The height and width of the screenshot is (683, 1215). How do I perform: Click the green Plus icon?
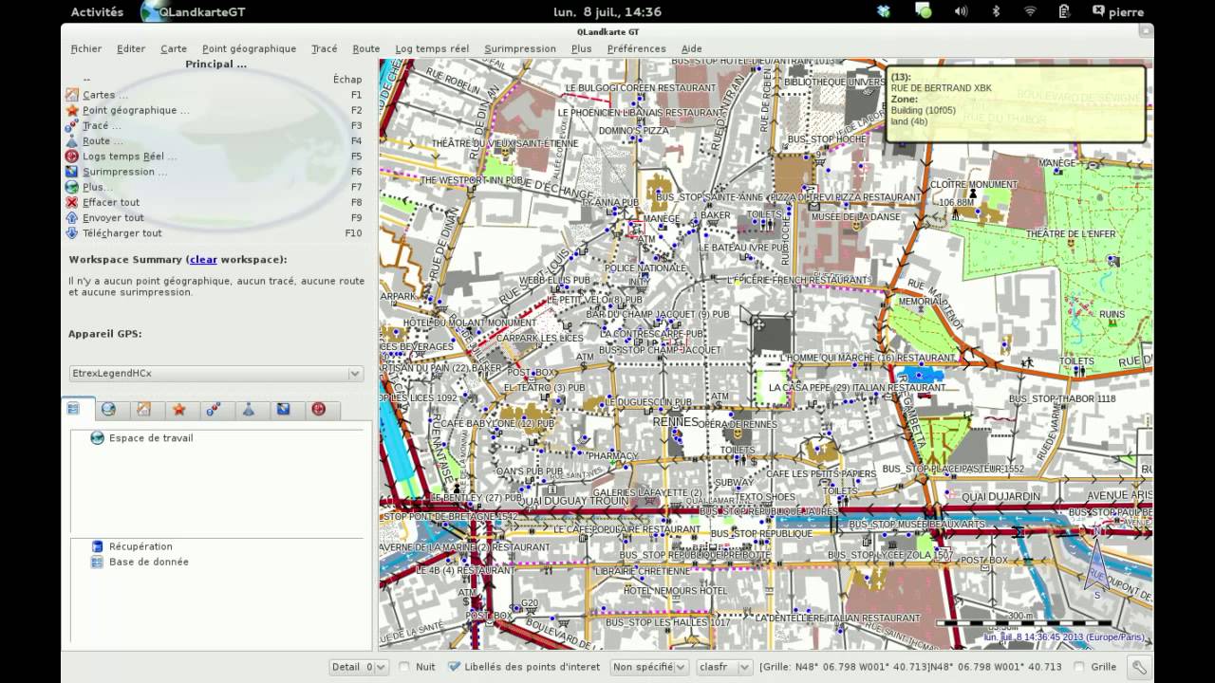[x=72, y=187]
